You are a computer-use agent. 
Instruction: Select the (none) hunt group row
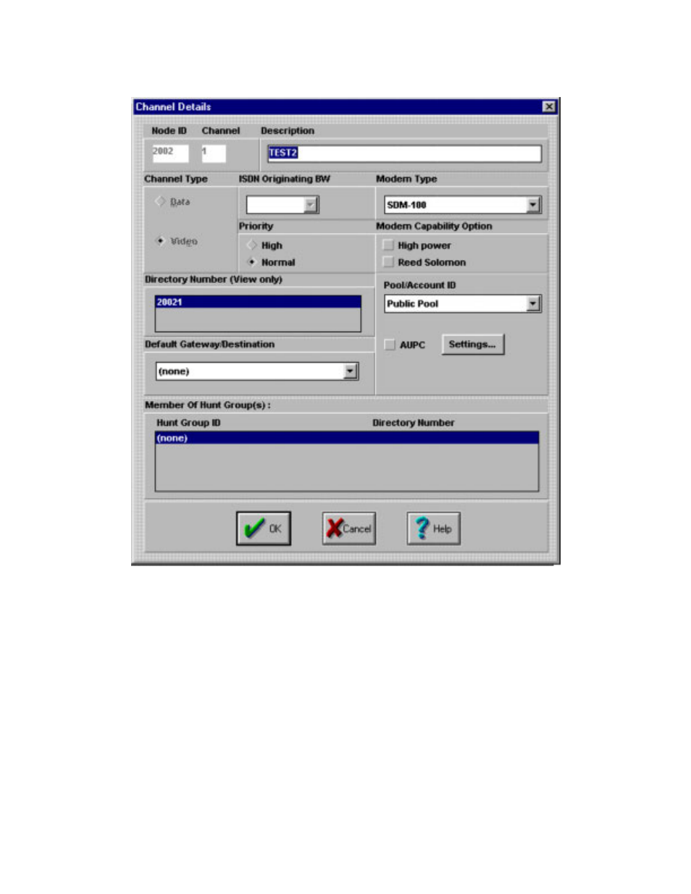(x=347, y=438)
